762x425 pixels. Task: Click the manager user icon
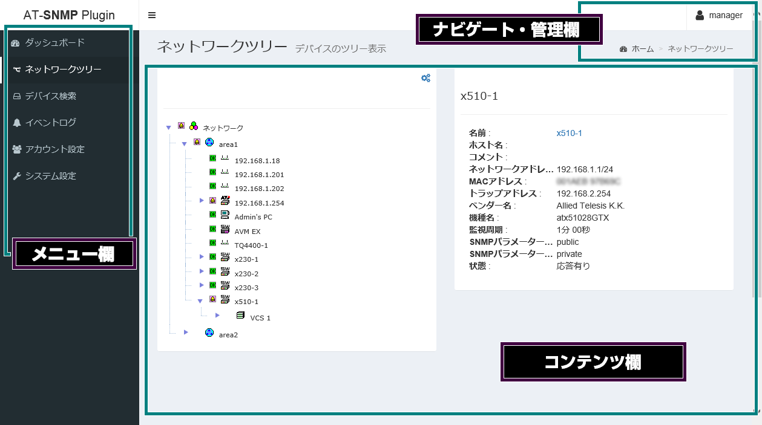[700, 15]
